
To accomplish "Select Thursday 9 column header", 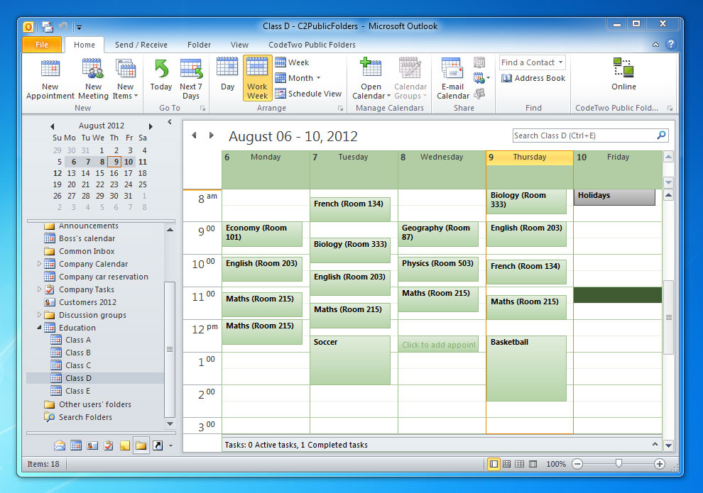I will pyautogui.click(x=530, y=157).
